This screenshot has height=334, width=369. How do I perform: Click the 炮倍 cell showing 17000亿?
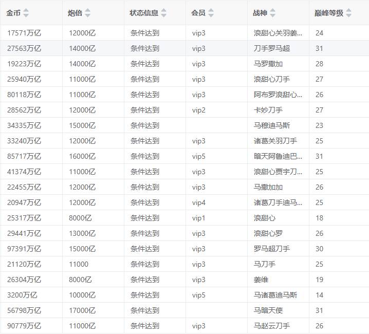(82, 310)
